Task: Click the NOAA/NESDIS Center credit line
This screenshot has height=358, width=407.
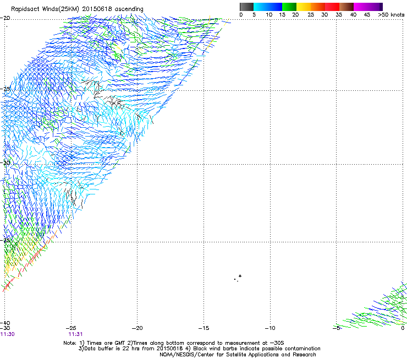Action: click(238, 355)
